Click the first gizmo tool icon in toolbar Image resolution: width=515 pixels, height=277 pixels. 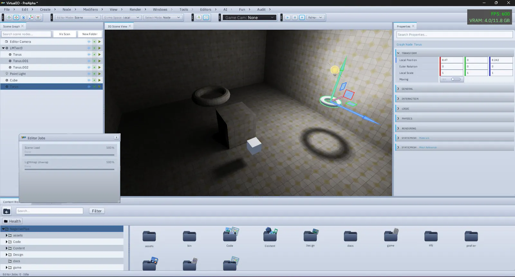tap(9, 17)
